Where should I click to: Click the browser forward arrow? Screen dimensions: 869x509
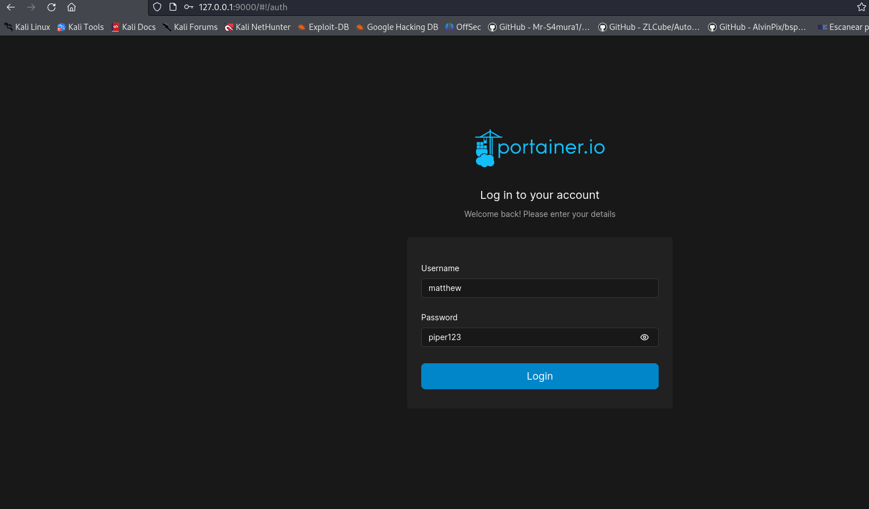31,7
